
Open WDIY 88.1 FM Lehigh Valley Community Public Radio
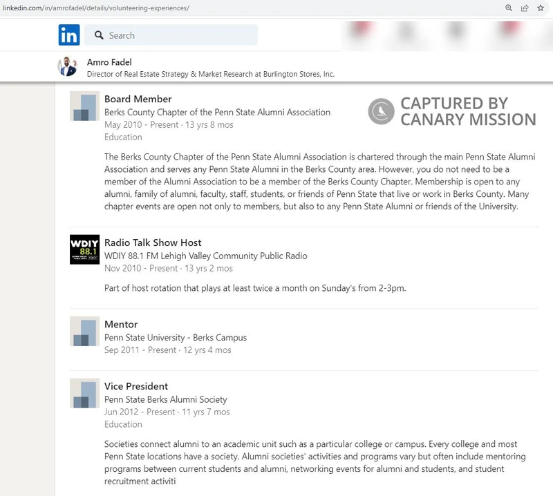tap(205, 256)
